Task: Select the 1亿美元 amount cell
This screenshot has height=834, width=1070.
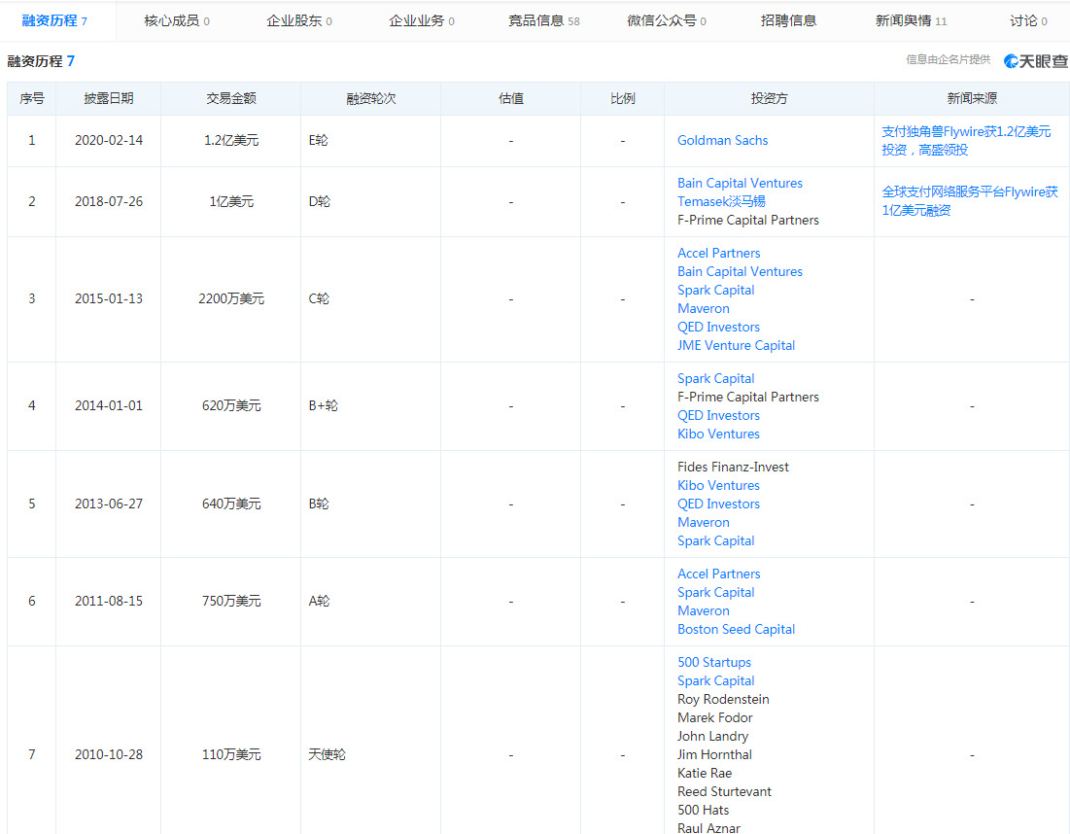Action: [x=231, y=202]
